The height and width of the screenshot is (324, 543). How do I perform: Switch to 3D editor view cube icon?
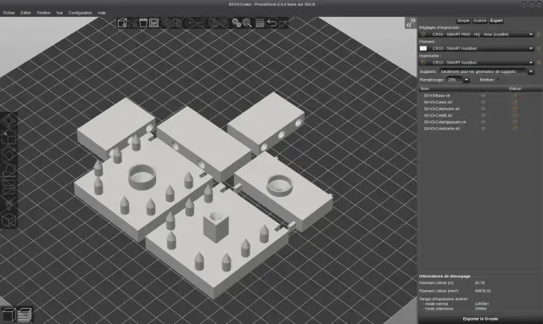[x=8, y=315]
